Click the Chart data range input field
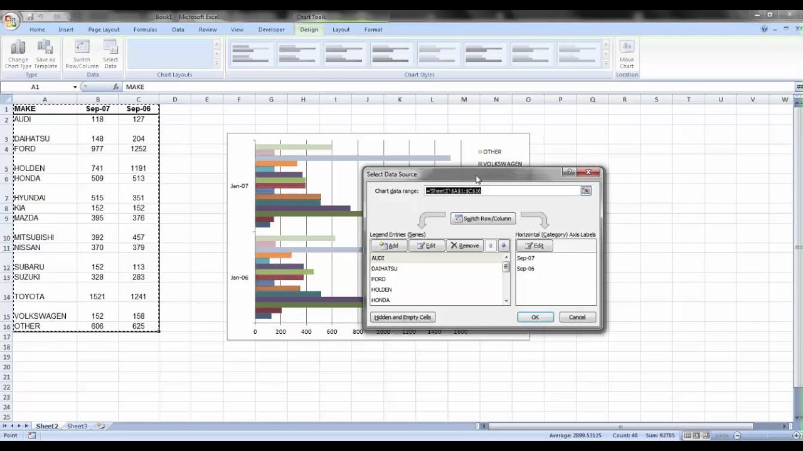Screen dimensions: 803x451 coord(503,190)
